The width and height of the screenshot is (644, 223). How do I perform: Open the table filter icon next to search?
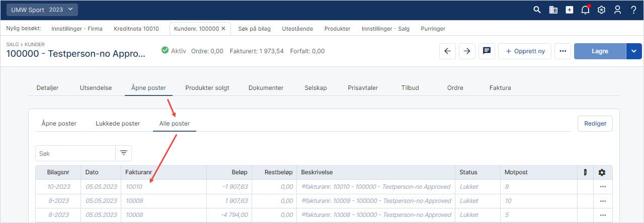pos(123,153)
